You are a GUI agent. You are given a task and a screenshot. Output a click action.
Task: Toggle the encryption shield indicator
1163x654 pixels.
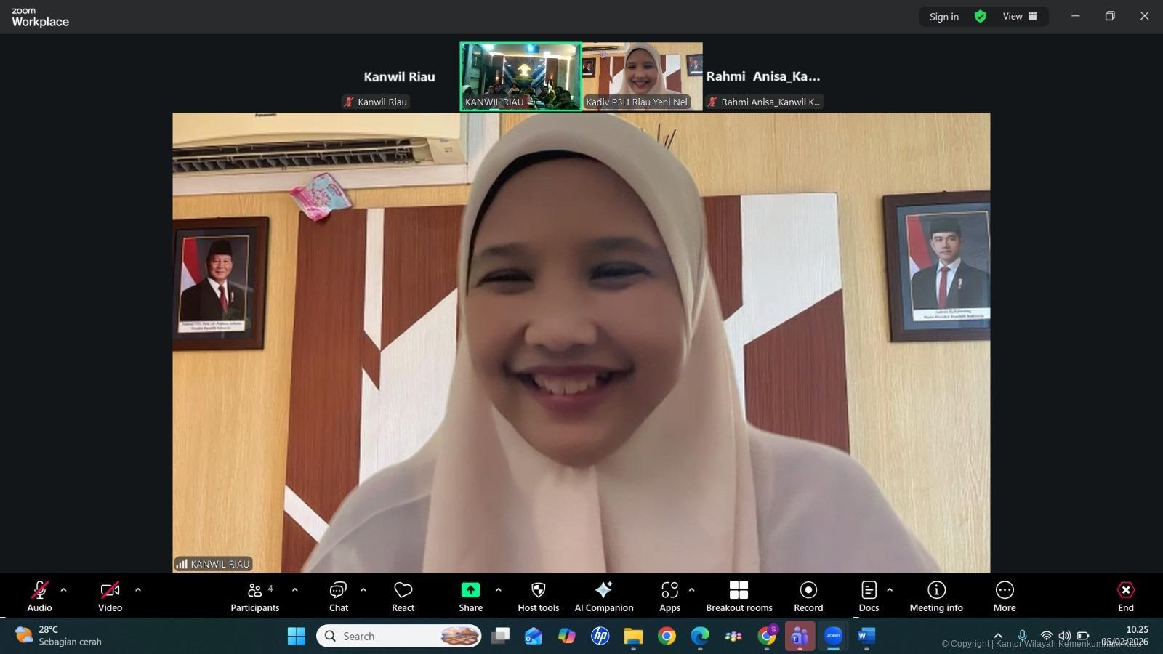tap(980, 16)
